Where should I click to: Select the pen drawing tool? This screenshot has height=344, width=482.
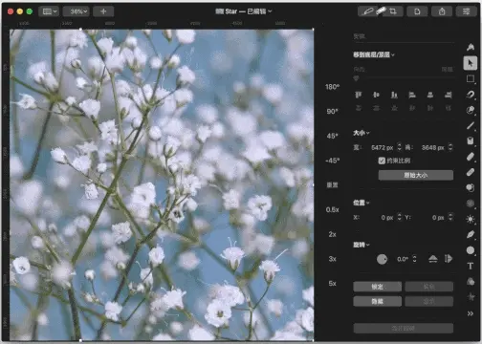471,235
